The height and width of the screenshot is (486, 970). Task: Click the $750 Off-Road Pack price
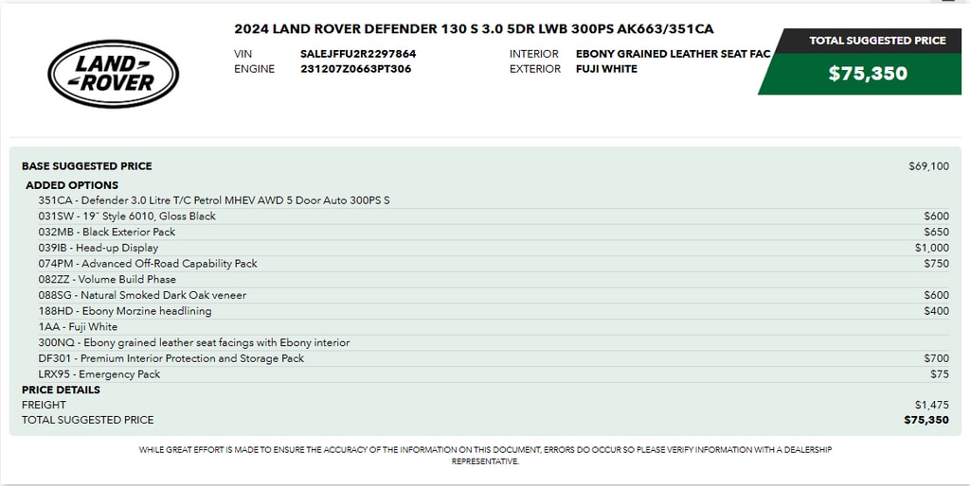pos(936,264)
